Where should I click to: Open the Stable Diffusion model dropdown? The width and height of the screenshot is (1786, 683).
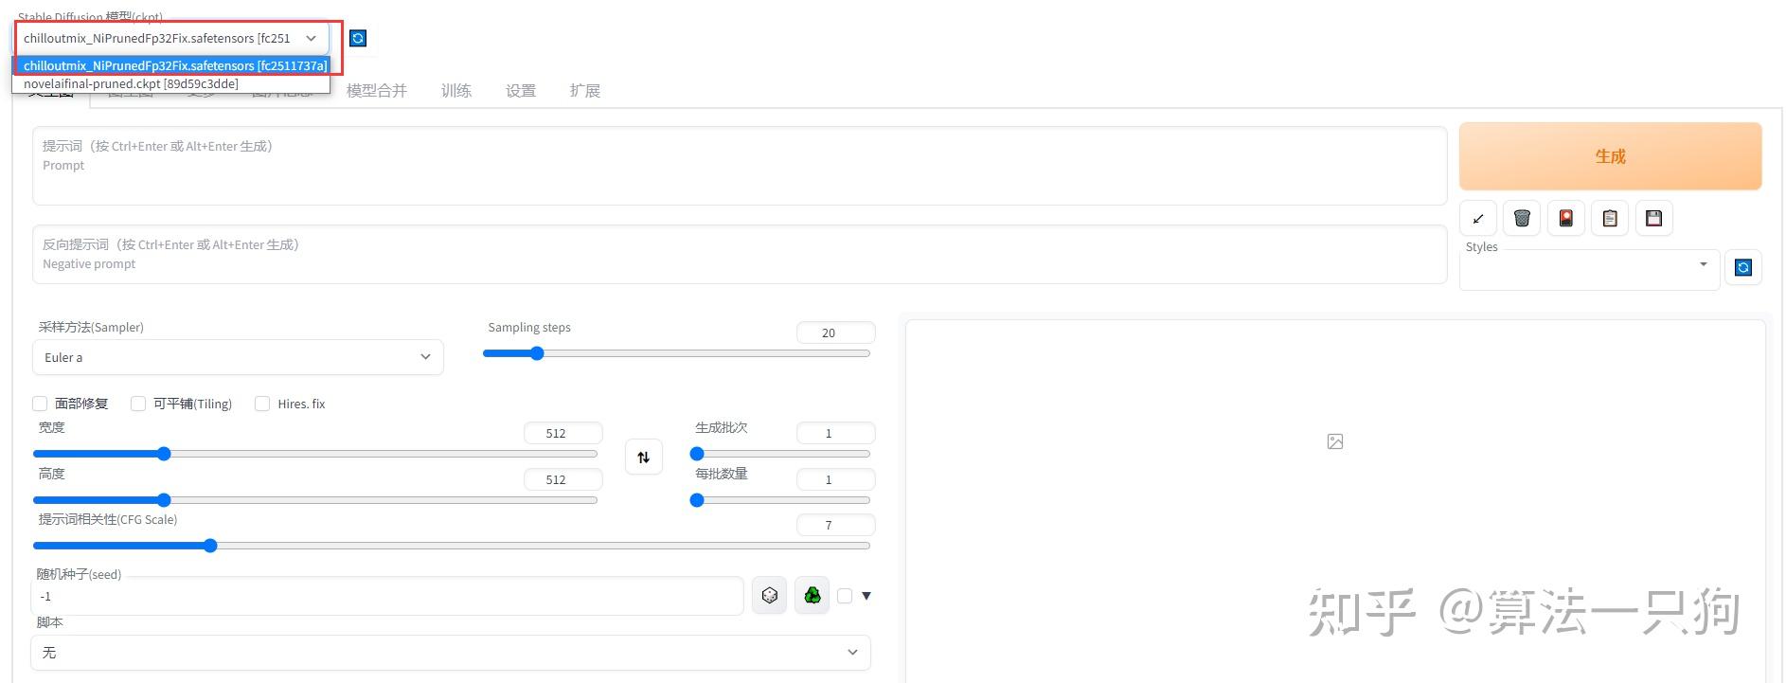(171, 38)
